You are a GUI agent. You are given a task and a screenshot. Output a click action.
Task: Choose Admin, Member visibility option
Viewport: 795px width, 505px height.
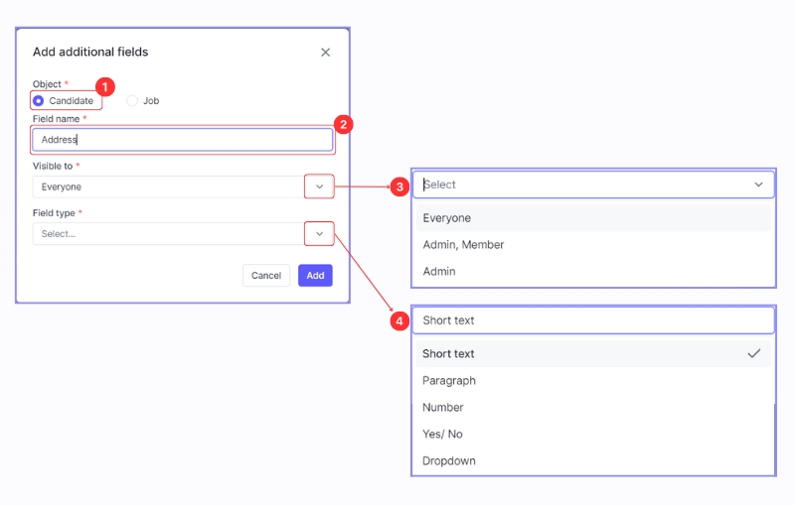463,245
